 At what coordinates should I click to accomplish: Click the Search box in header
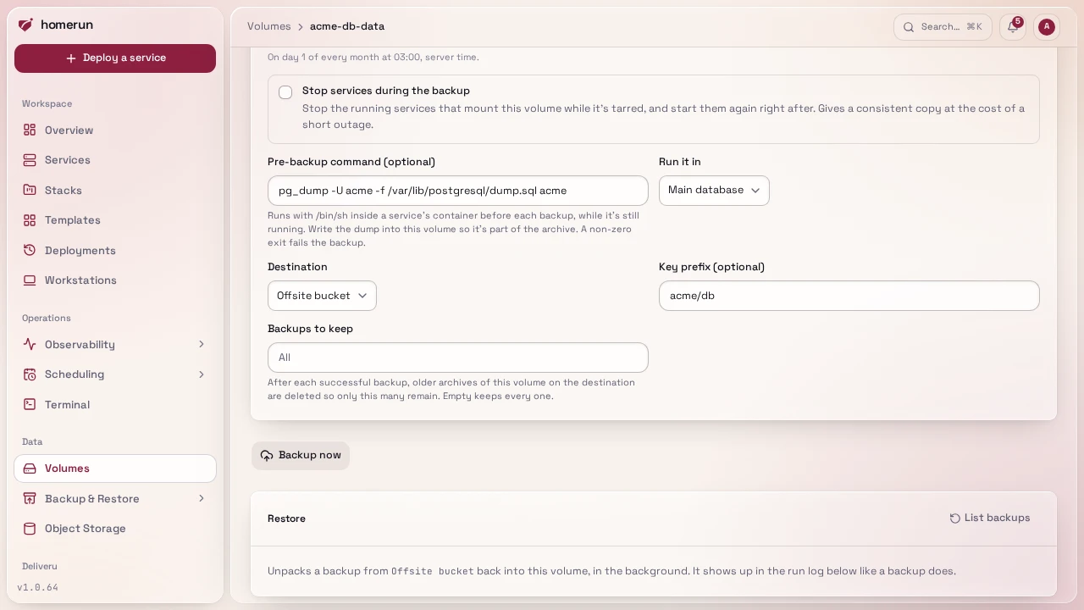[943, 27]
